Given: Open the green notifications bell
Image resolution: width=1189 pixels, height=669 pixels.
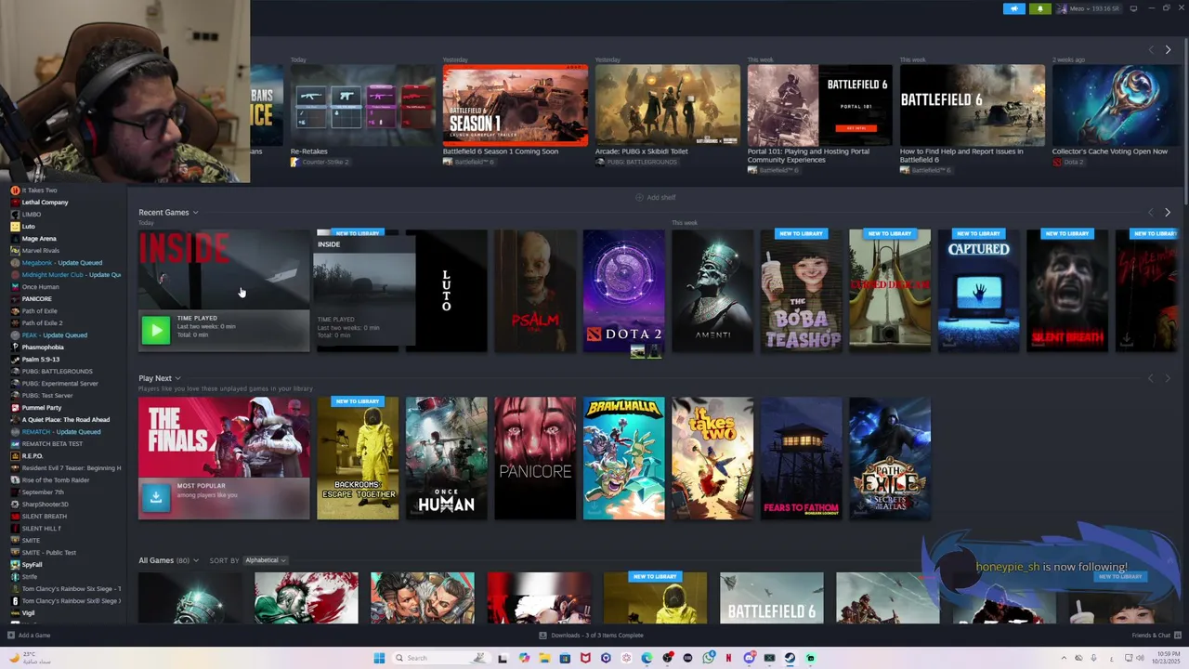Looking at the screenshot, I should (1039, 8).
